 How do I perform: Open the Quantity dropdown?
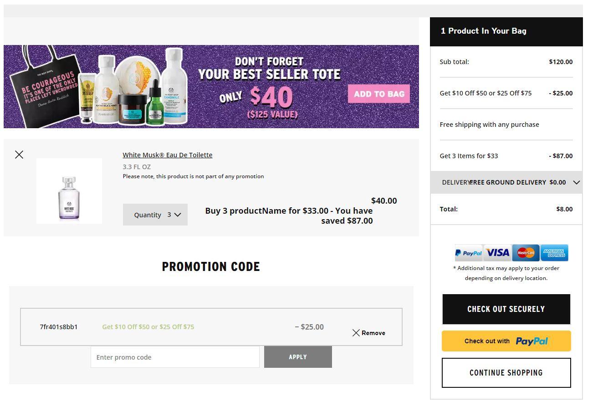click(155, 215)
